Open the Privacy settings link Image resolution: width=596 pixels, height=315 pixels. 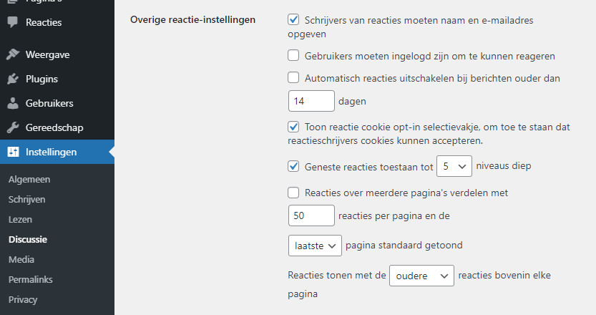tap(23, 300)
